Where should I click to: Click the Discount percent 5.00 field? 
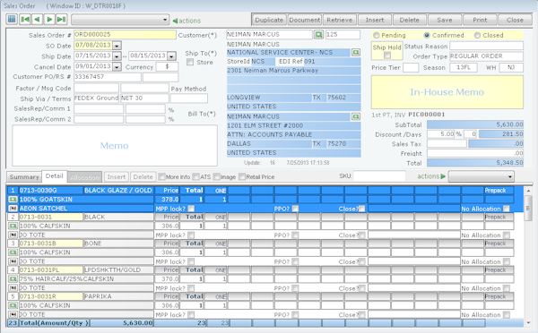pyautogui.click(x=441, y=134)
